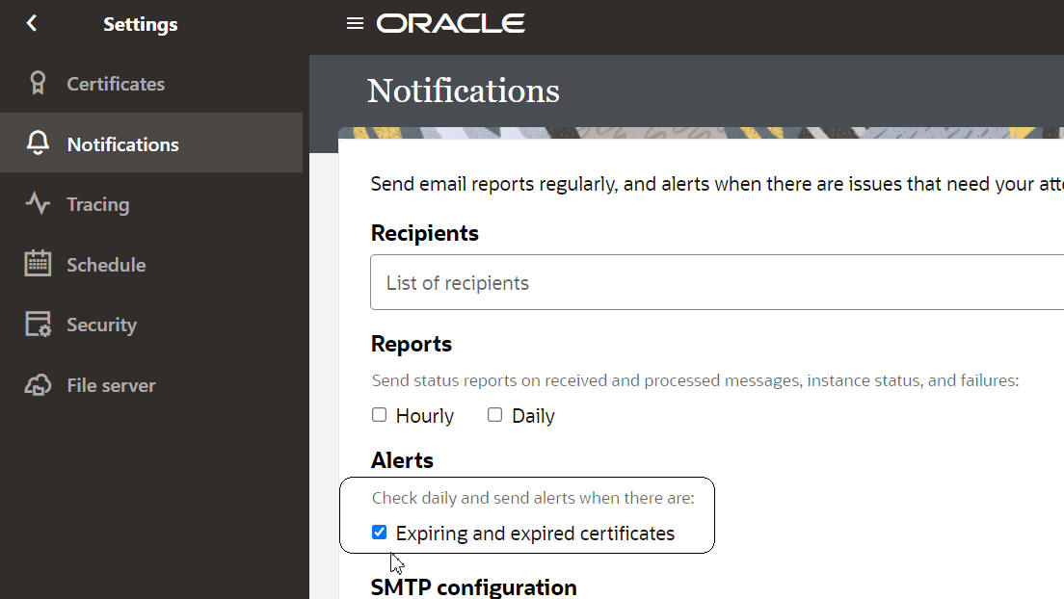Click the Tracing pulse icon
The height and width of the screenshot is (599, 1064).
(x=38, y=204)
